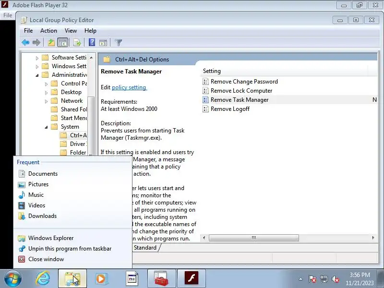Click the muted volume tray icon
This screenshot has height=288, width=384.
(x=336, y=279)
